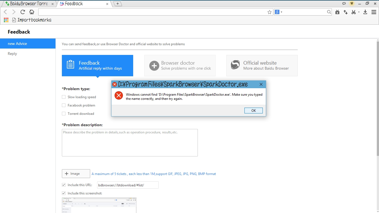Click in the Problem description textbox
The height and width of the screenshot is (213, 379).
coord(130,143)
